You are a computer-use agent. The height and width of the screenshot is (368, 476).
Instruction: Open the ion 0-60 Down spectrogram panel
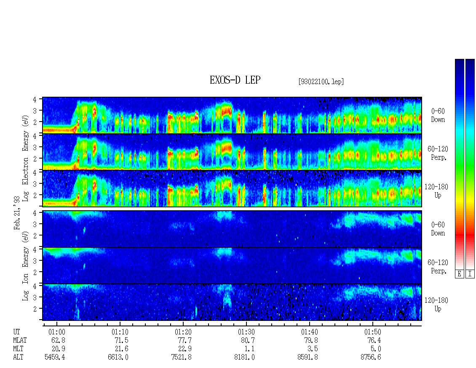(232, 229)
